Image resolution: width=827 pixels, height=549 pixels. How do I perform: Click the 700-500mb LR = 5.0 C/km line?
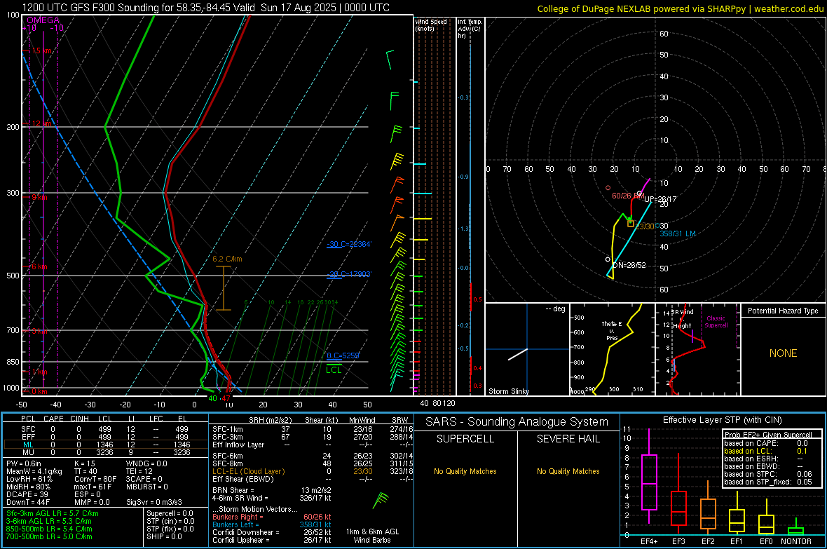pyautogui.click(x=49, y=536)
